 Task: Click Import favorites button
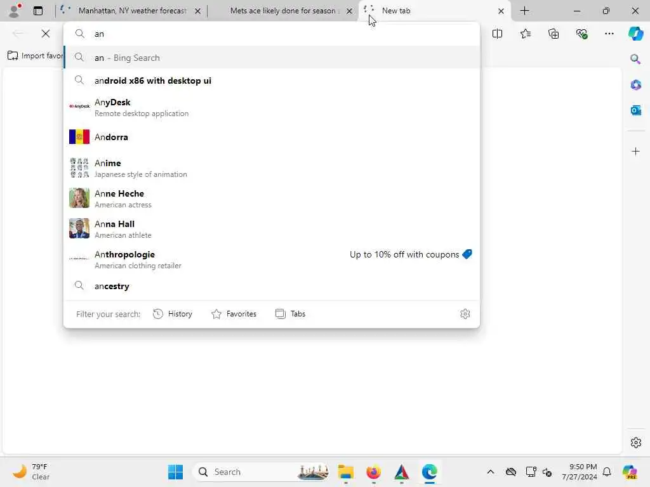[36, 56]
